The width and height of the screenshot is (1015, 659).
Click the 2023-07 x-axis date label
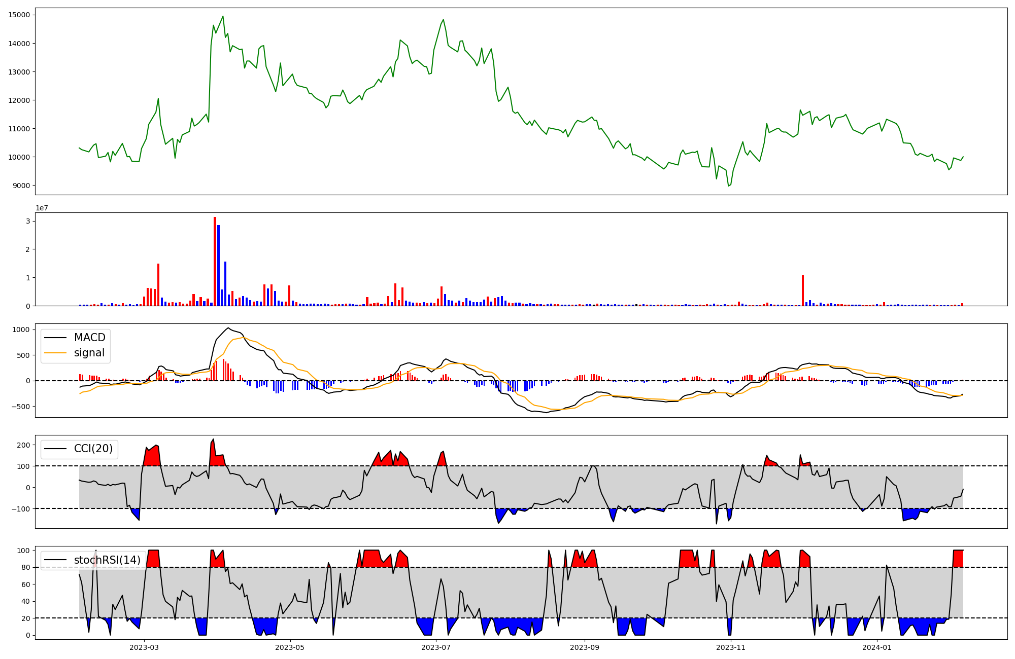436,647
